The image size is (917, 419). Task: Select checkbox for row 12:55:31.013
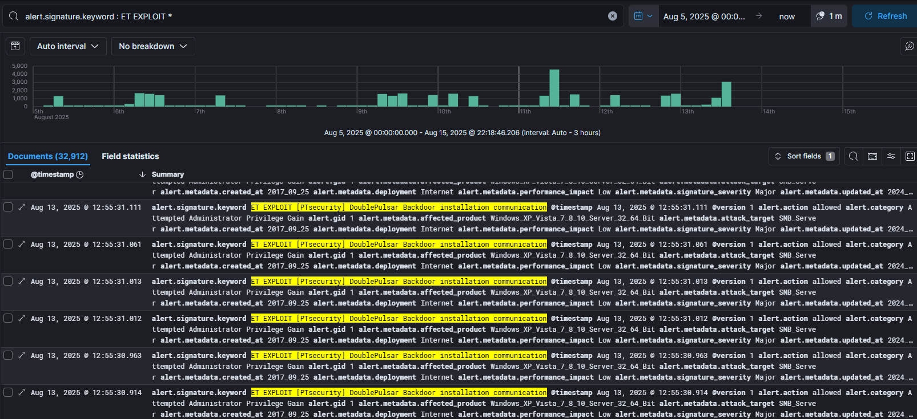tap(8, 281)
